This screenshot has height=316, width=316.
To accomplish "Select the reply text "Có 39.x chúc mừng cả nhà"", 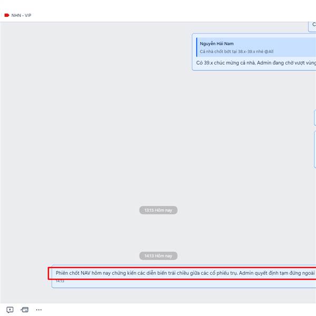I will click(x=225, y=63).
